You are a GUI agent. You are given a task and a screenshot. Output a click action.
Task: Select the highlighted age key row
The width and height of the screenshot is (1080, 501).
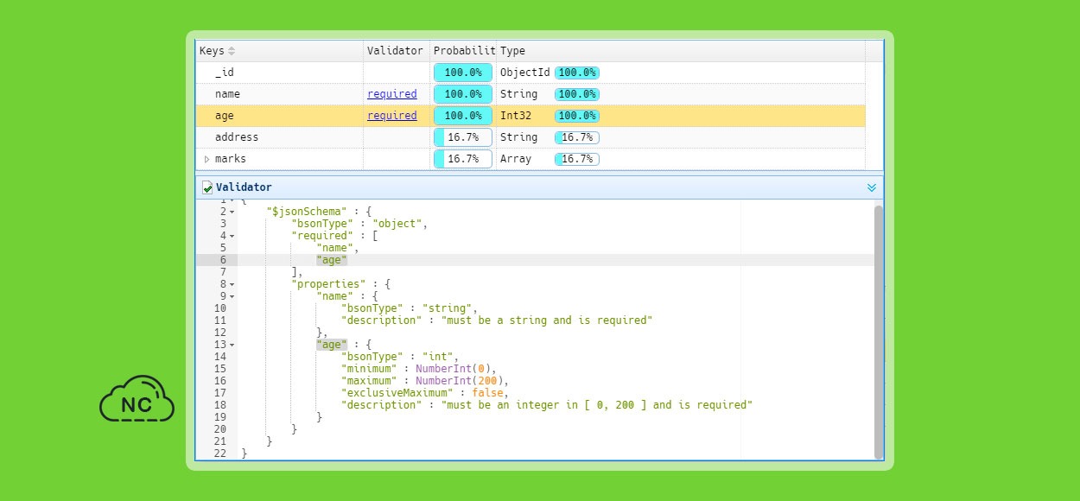(x=530, y=116)
